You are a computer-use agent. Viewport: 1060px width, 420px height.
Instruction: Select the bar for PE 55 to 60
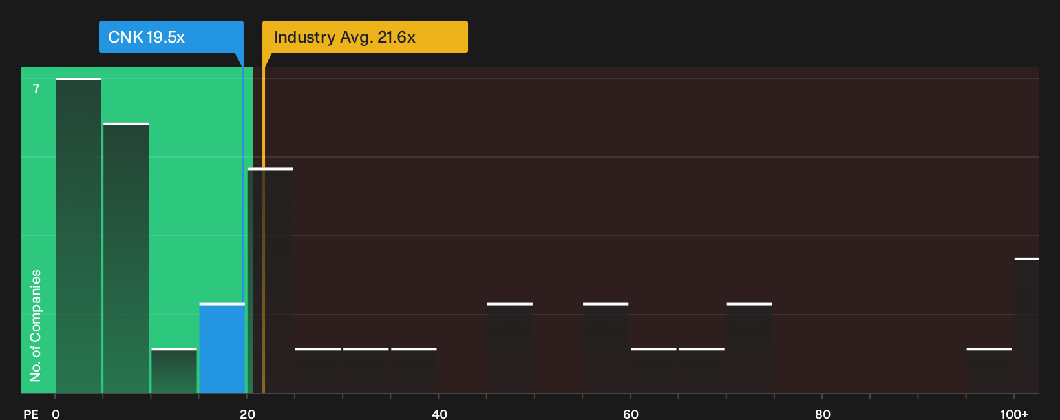tap(606, 348)
